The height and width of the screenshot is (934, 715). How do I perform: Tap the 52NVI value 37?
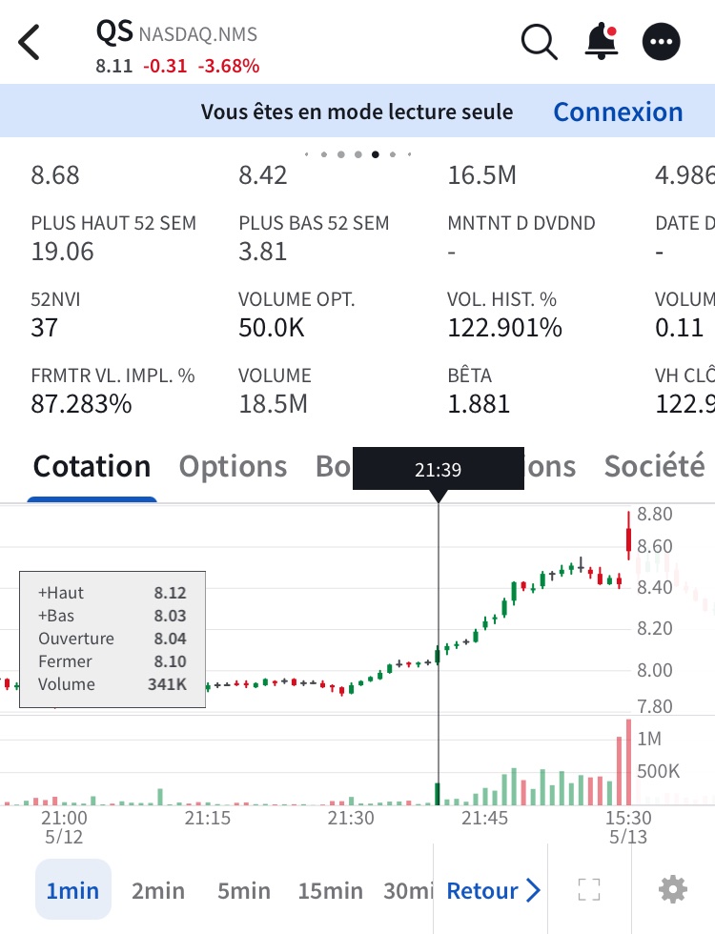(45, 328)
